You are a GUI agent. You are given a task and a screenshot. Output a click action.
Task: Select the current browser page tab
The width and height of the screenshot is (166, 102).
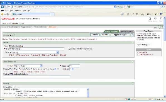pyautogui.click(x=31, y=14)
